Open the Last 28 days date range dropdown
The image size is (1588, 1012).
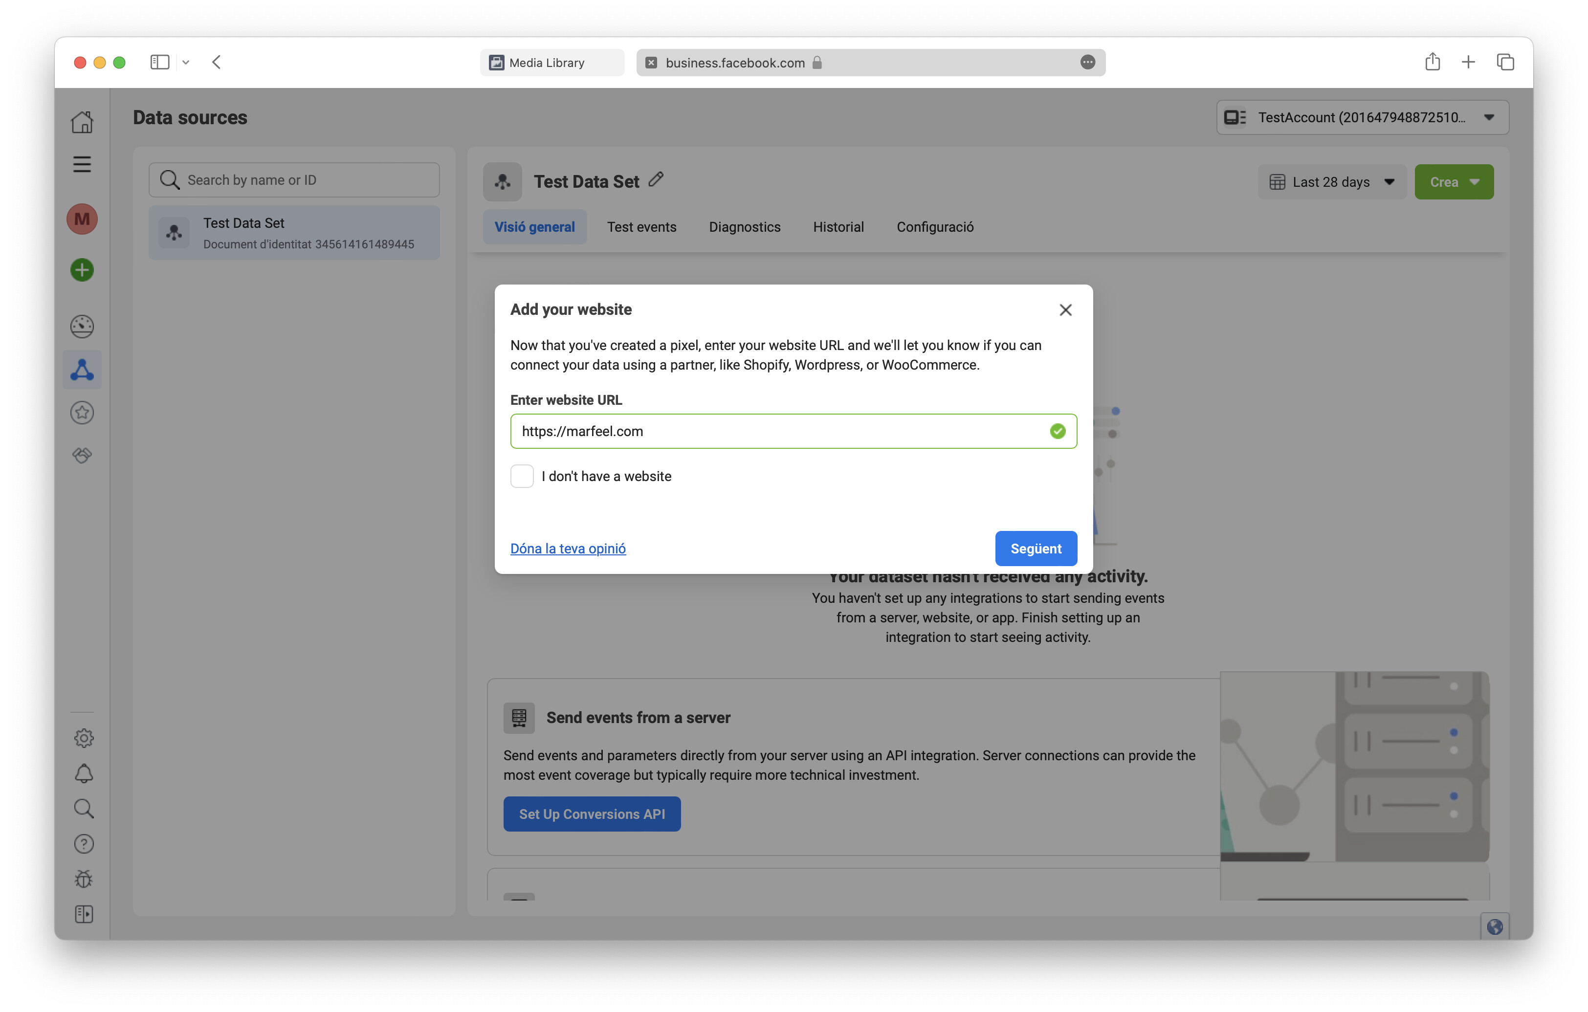tap(1331, 181)
